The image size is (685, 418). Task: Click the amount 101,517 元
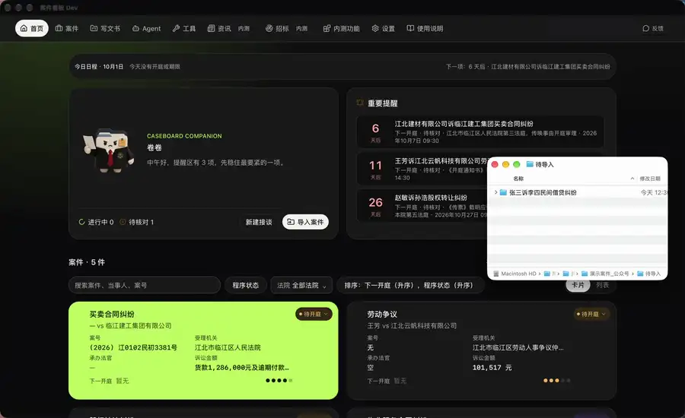coord(492,368)
